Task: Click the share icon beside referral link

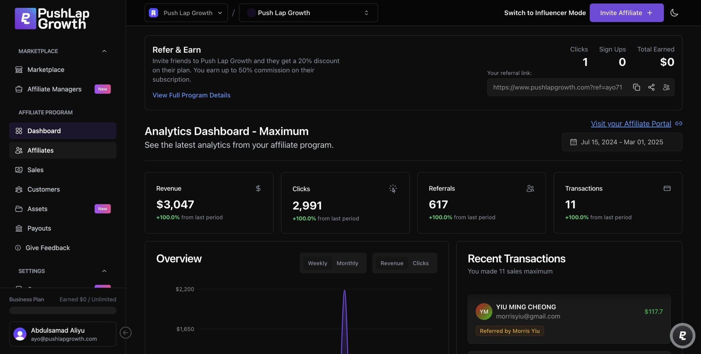Action: click(x=651, y=87)
